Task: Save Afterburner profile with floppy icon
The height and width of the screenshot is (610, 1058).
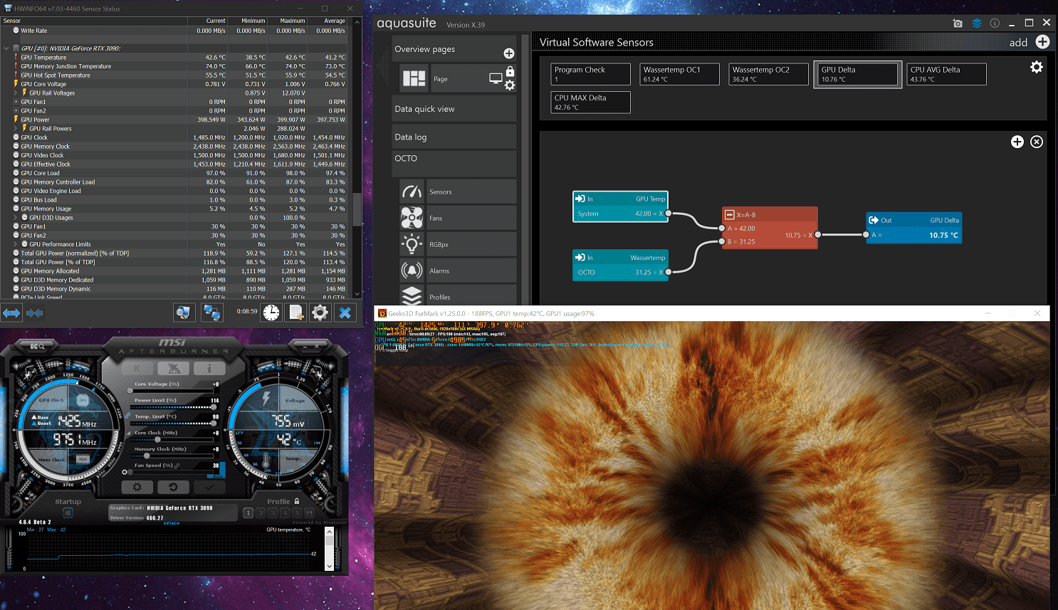Action: pyautogui.click(x=310, y=512)
